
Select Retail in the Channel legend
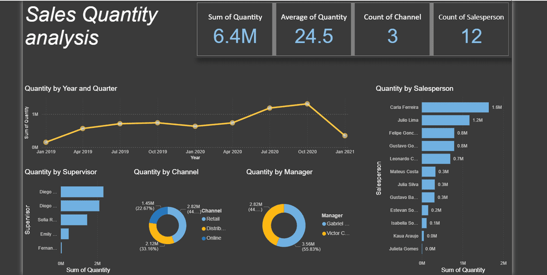point(210,219)
